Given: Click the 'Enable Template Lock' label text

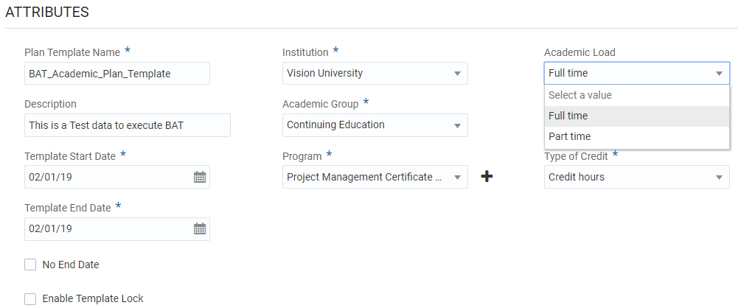Looking at the screenshot, I should pos(93,298).
